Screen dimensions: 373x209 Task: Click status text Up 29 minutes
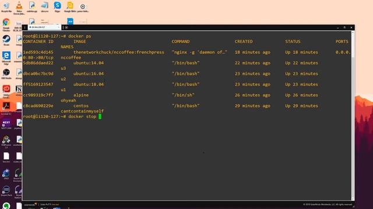(302, 106)
